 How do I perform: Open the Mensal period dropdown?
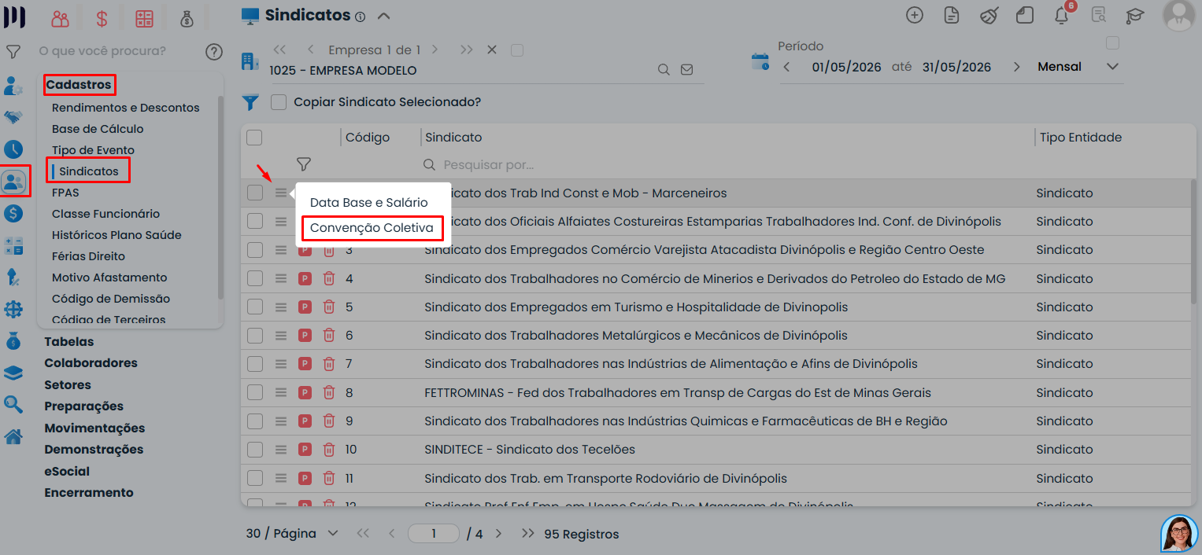pos(1078,67)
